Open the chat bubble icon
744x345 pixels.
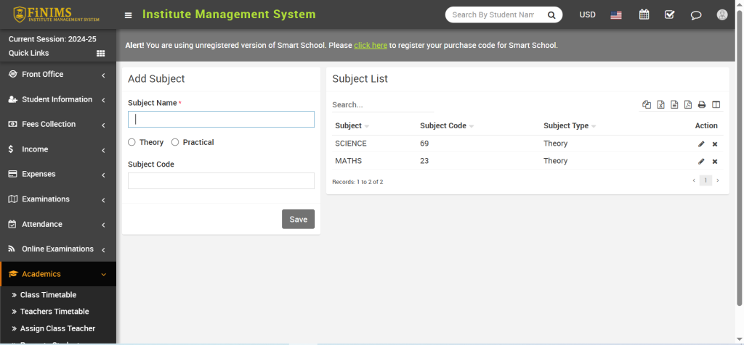pyautogui.click(x=696, y=14)
